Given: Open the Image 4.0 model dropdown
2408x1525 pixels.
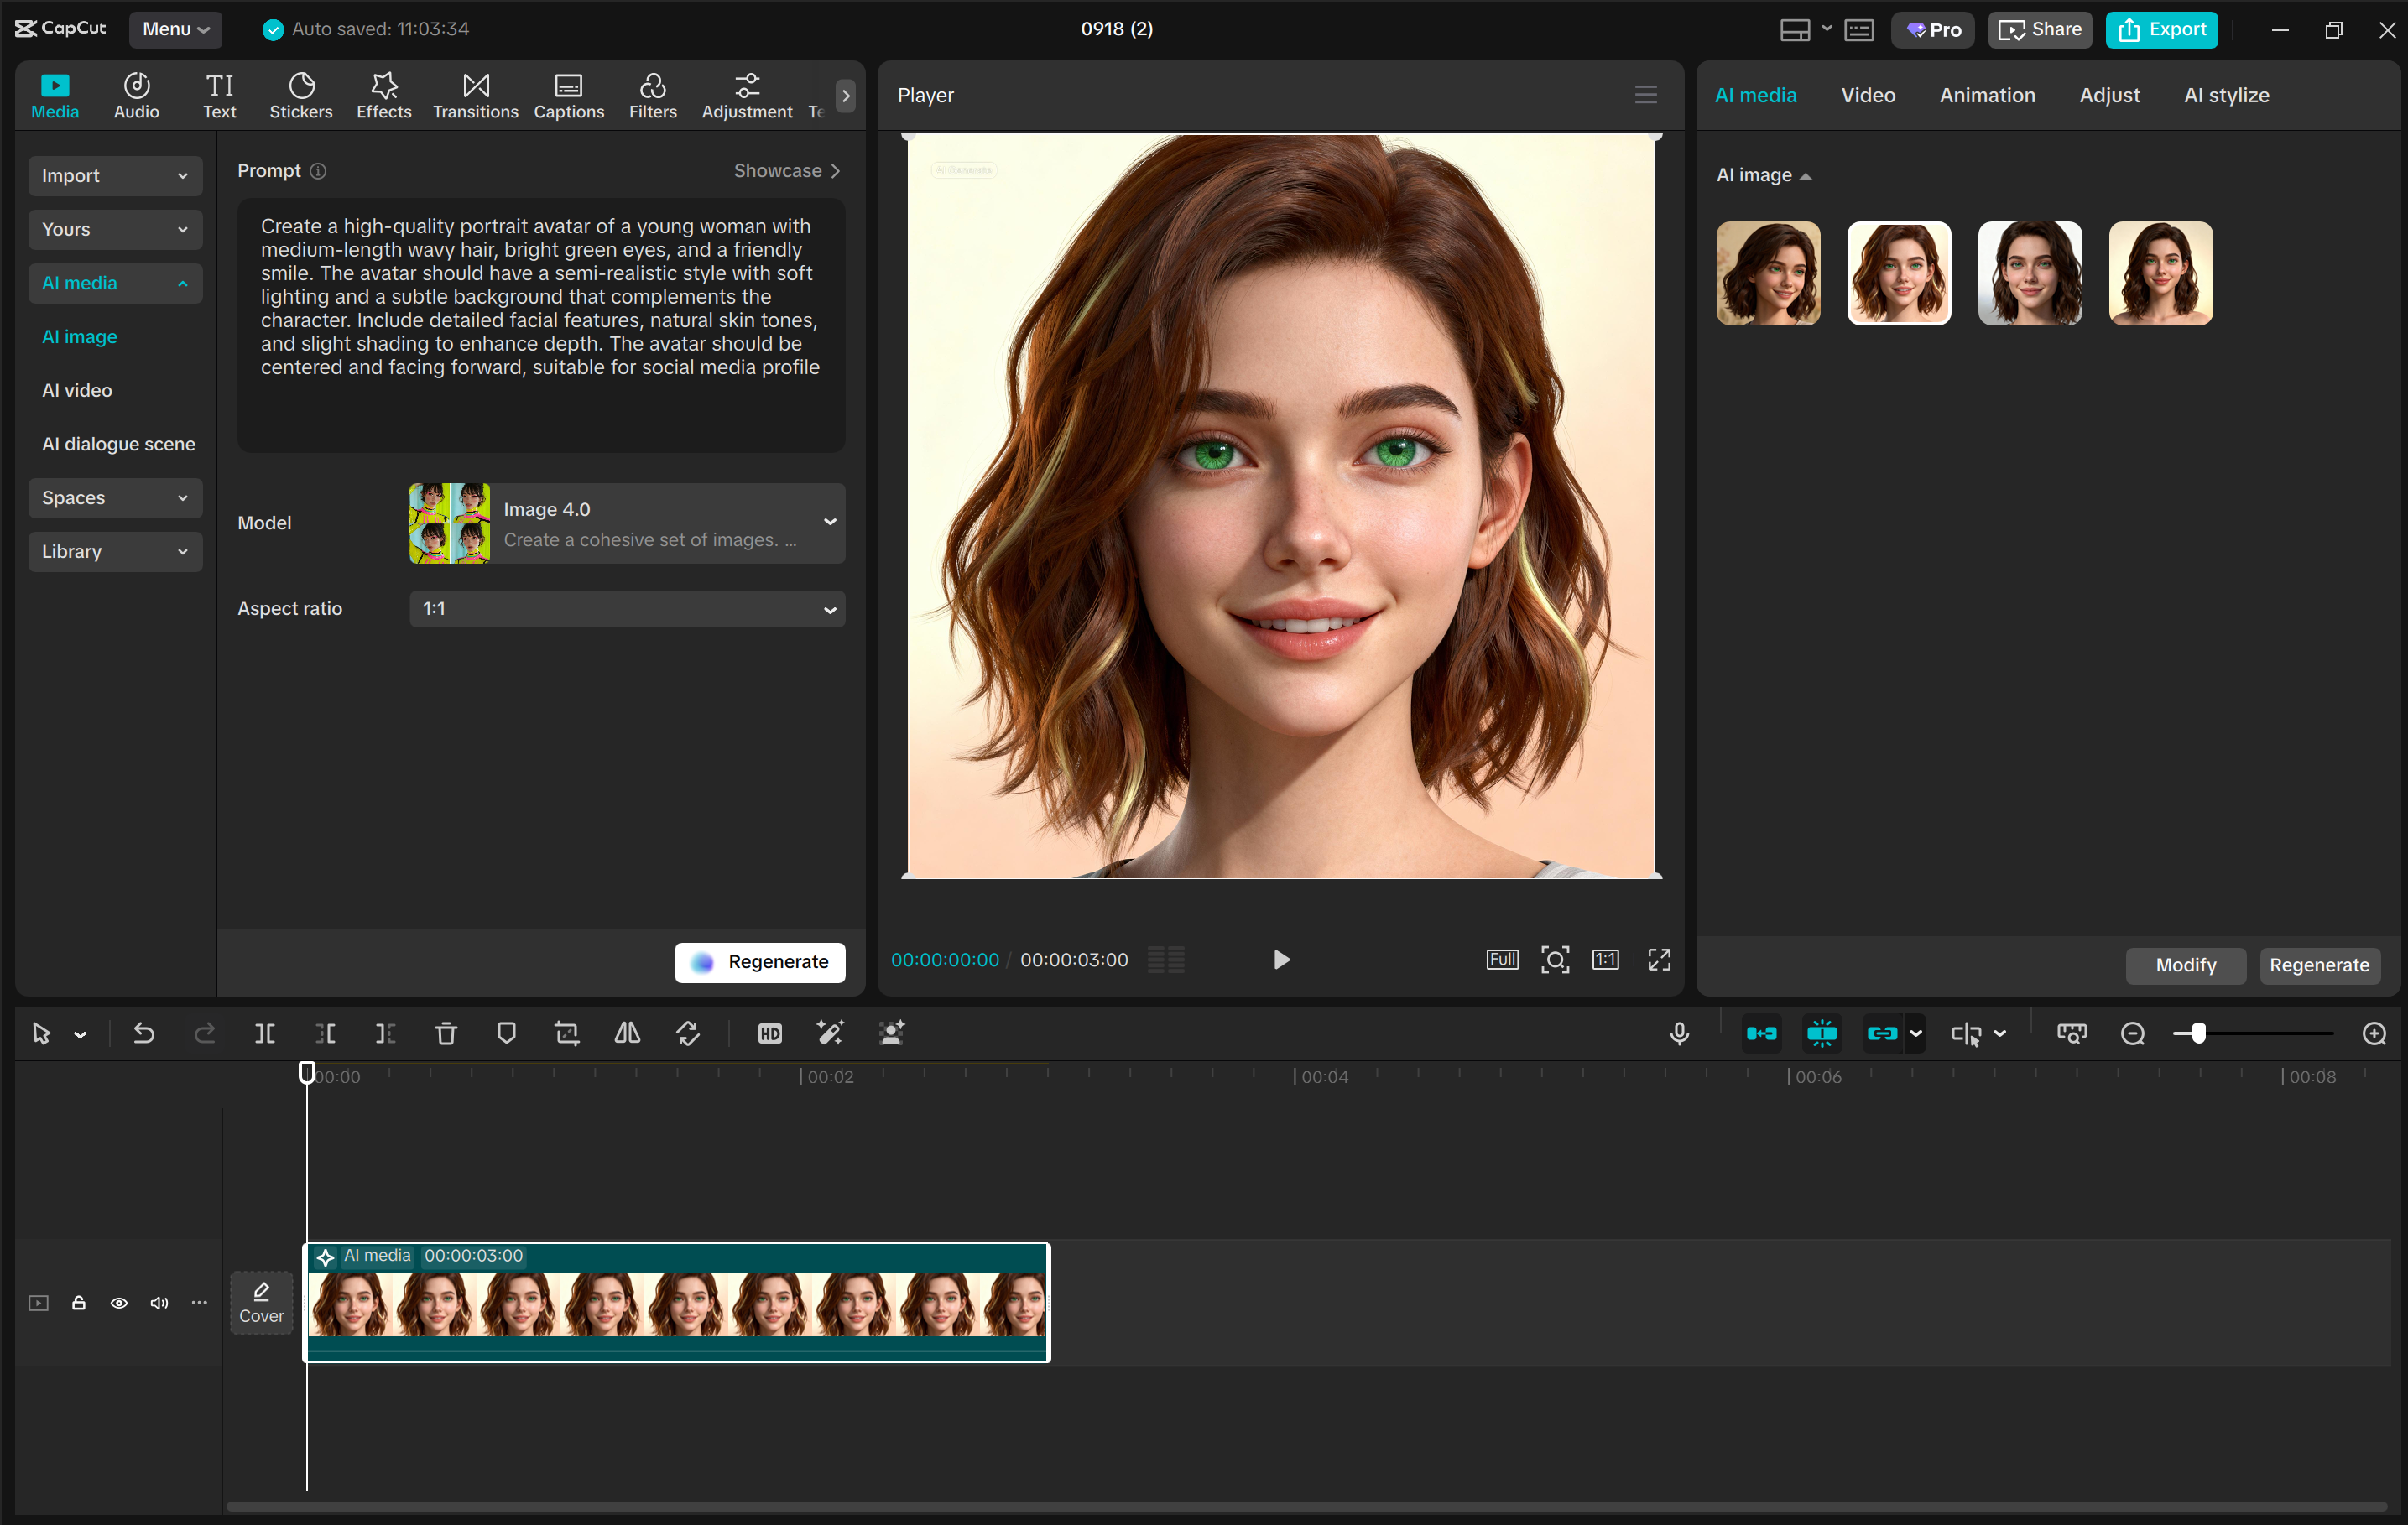Looking at the screenshot, I should (x=627, y=524).
